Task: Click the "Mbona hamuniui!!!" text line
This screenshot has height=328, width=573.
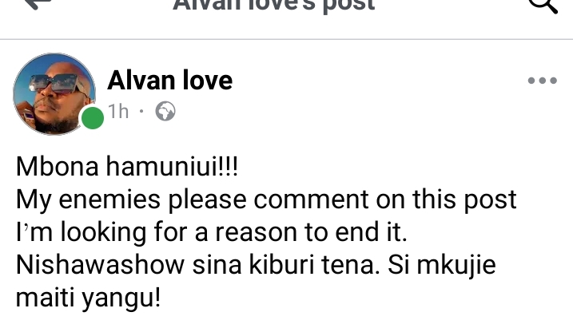Action: [127, 166]
